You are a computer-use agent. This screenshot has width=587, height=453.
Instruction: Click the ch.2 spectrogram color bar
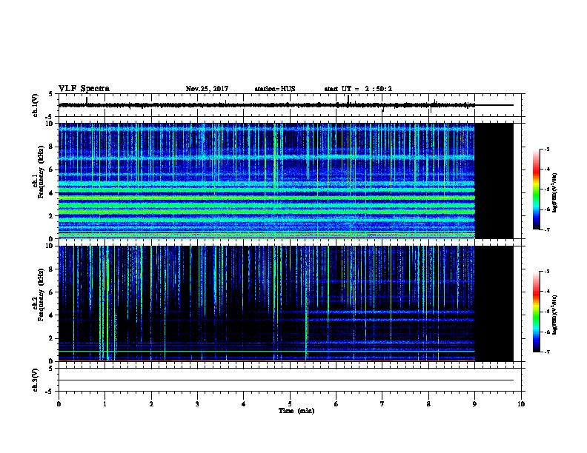point(536,312)
